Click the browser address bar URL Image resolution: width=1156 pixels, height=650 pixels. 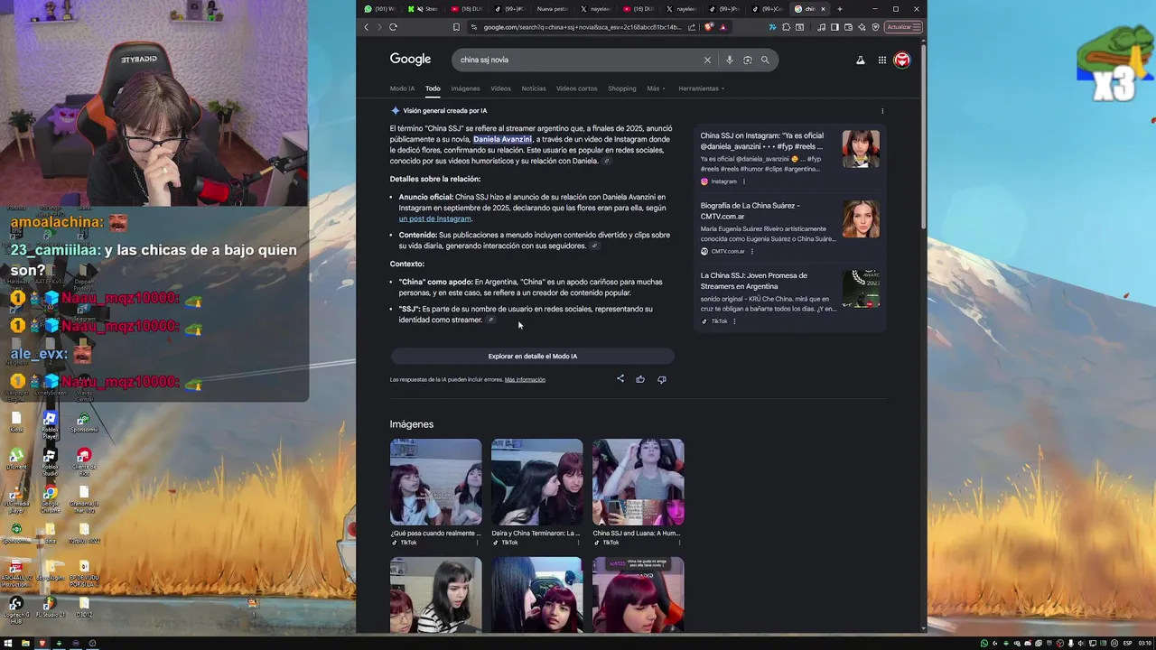coord(583,27)
